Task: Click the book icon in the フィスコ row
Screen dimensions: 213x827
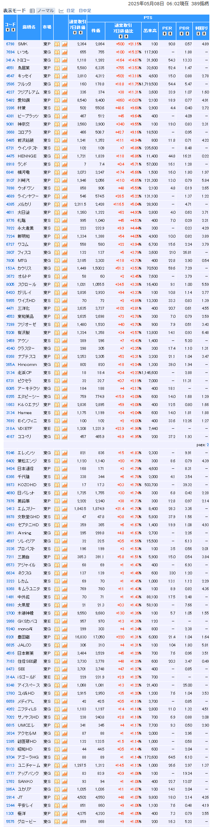Action: (x=57, y=253)
